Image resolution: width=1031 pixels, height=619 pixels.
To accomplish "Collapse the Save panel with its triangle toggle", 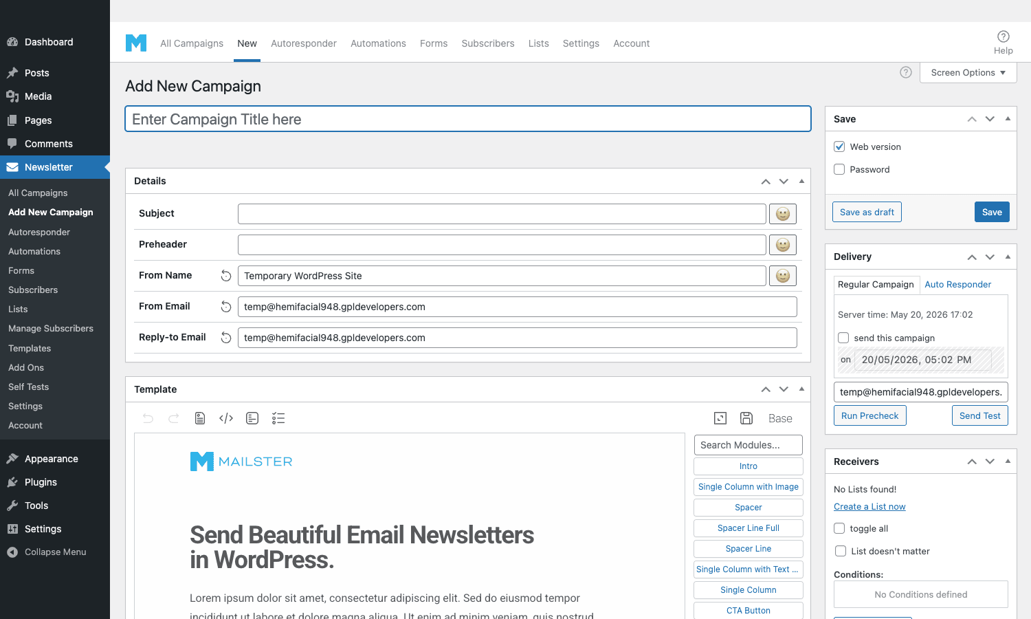I will point(1008,119).
